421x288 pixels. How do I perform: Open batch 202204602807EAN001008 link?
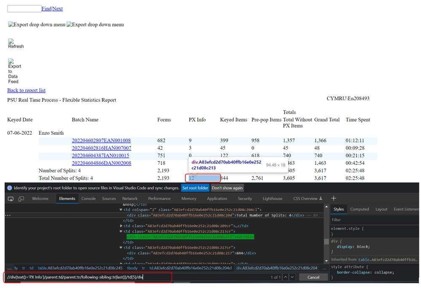tap(101, 141)
